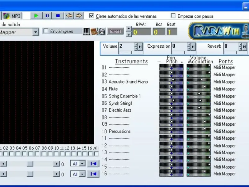Image resolution: width=249 pixels, height=187 pixels.
Task: Click the right arrow next-song icon
Action: (x=79, y=16)
